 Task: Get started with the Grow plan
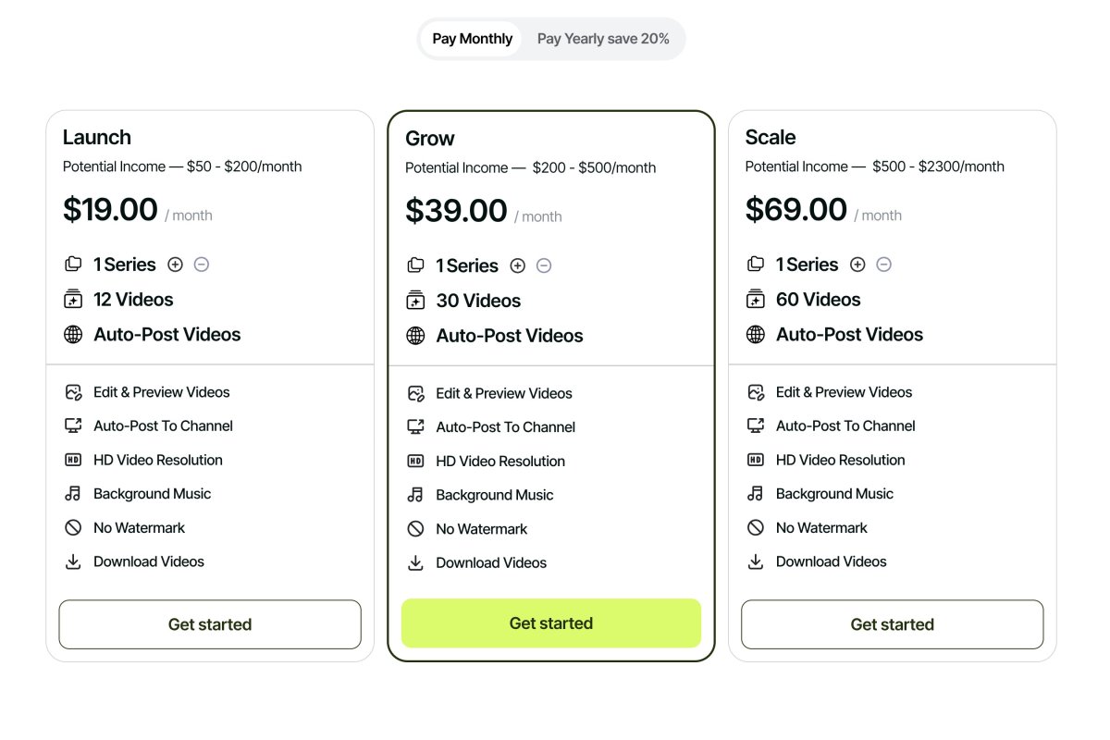tap(551, 623)
